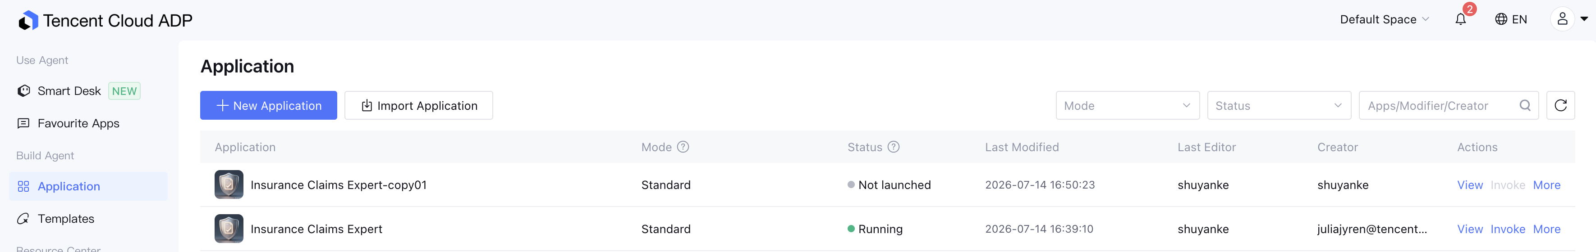
Task: Open the user account avatar icon
Action: coord(1562,19)
